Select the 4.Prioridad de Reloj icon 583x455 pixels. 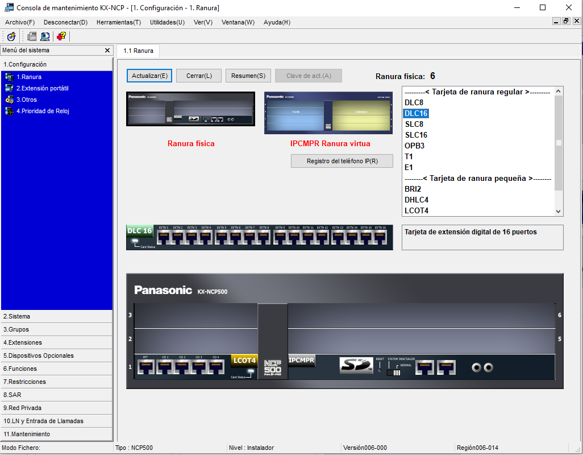tap(9, 111)
